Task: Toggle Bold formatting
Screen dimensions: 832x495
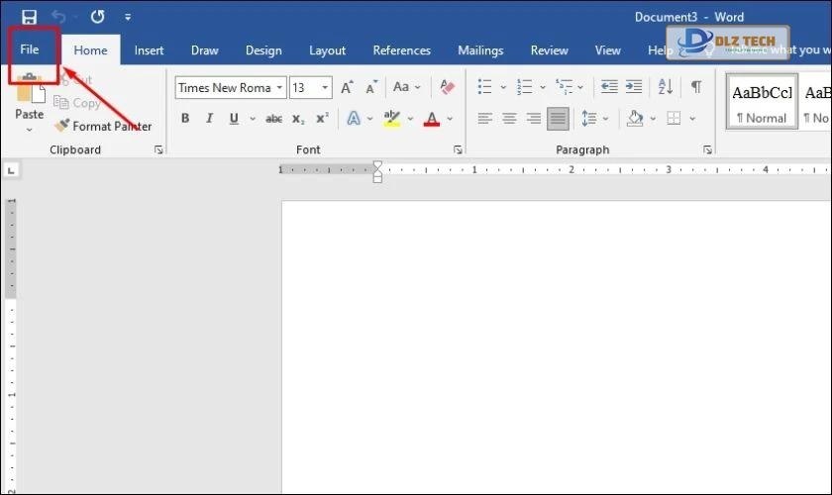Action: point(184,119)
